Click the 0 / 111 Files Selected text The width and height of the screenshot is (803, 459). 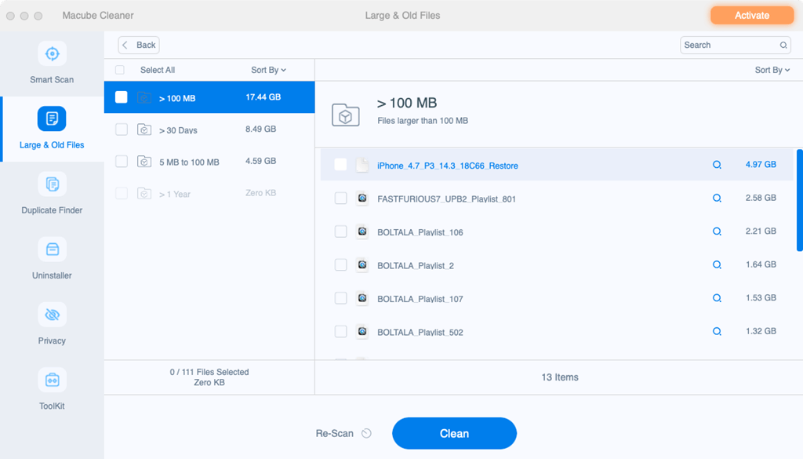click(x=209, y=372)
